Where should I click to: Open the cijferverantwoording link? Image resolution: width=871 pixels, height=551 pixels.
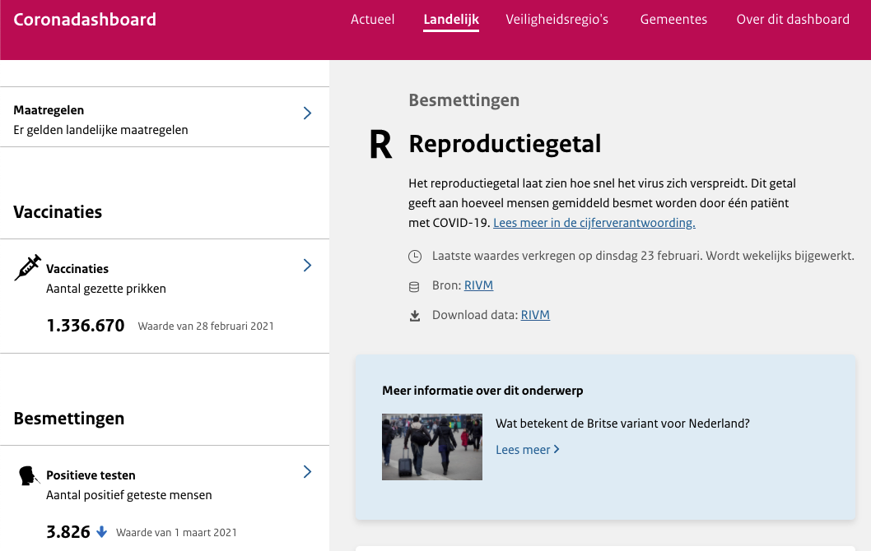coord(594,223)
